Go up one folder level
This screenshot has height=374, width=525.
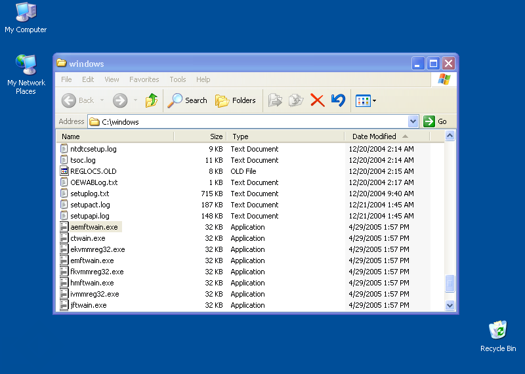(152, 100)
